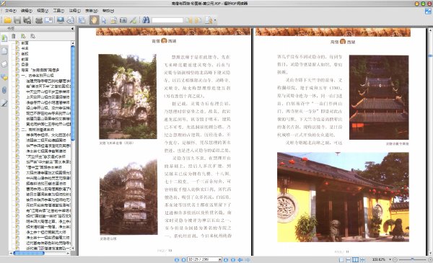
Task: Click the zoom in plus button
Action: [x=429, y=259]
